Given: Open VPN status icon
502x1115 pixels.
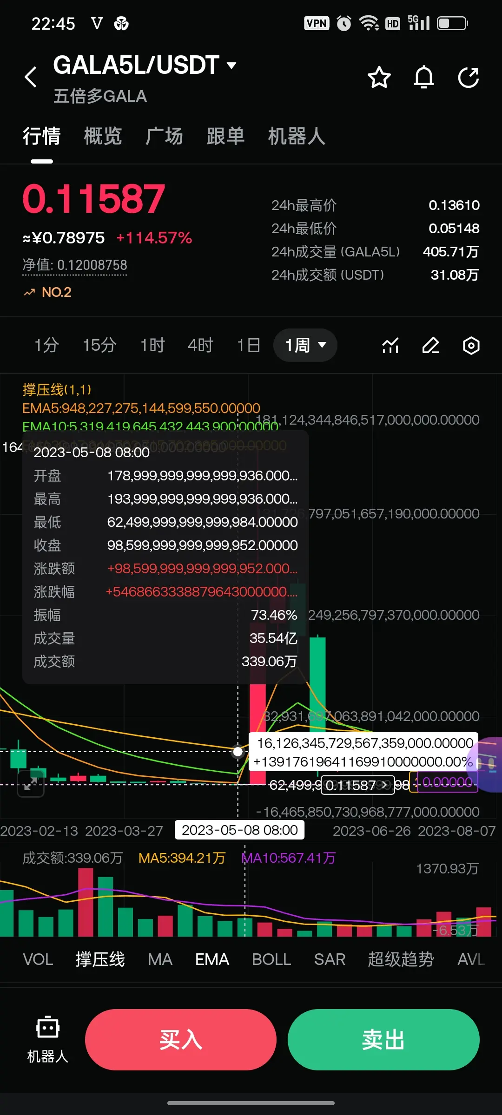Looking at the screenshot, I should (317, 23).
